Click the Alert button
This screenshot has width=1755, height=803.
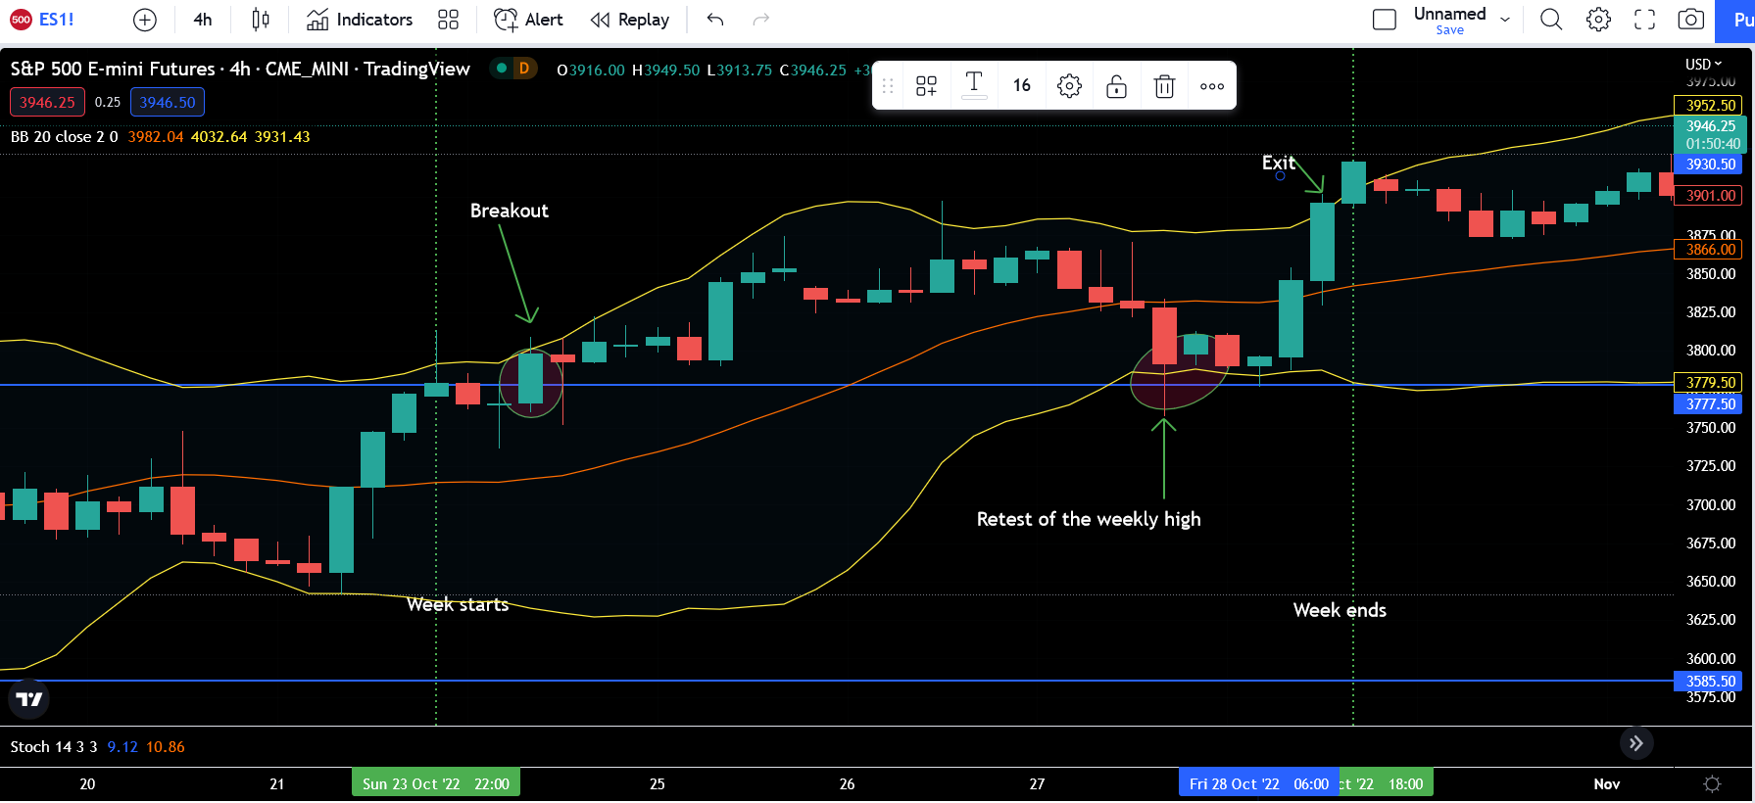pos(529,20)
